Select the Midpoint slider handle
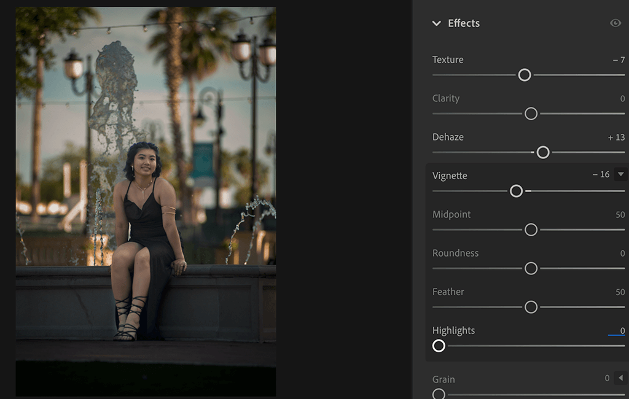This screenshot has width=629, height=399. pyautogui.click(x=530, y=230)
